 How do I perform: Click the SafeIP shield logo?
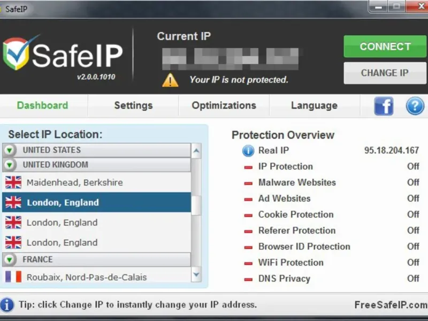pyautogui.click(x=17, y=53)
